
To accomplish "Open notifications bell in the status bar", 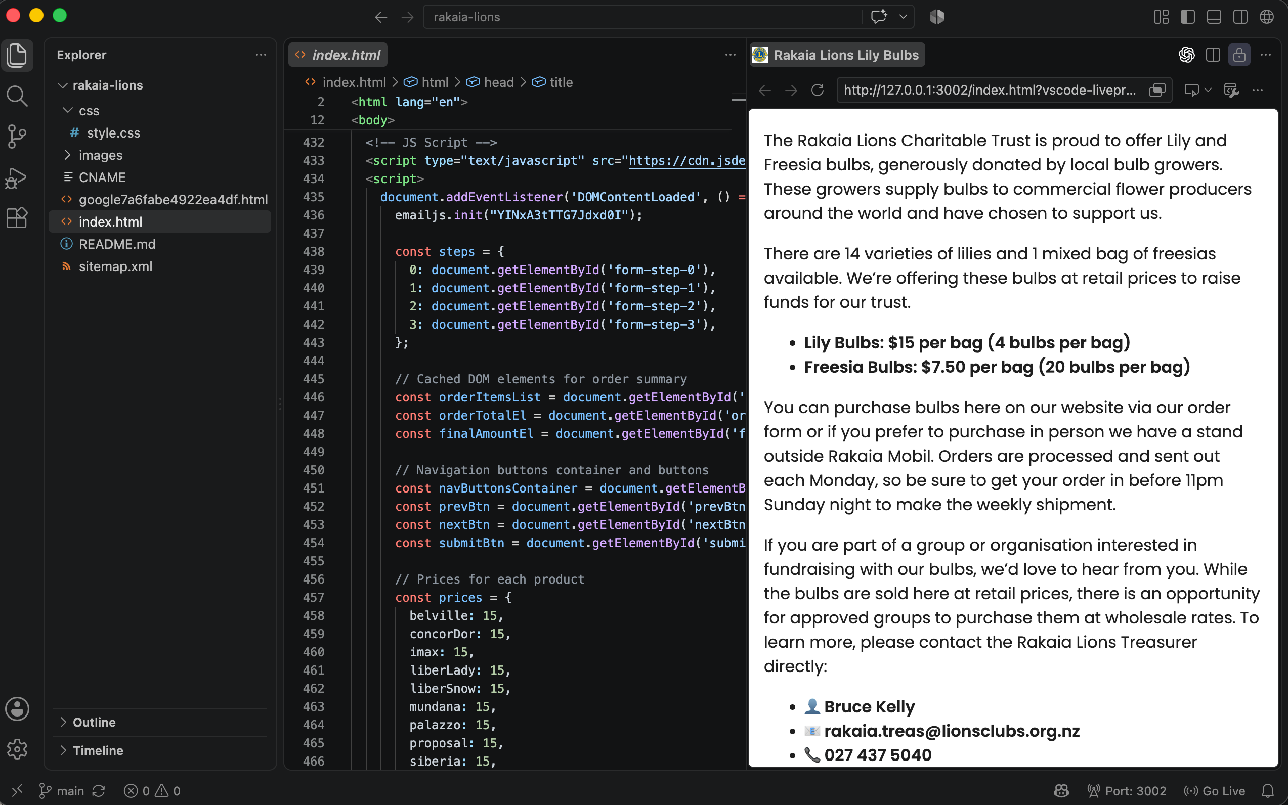I will point(1268,791).
